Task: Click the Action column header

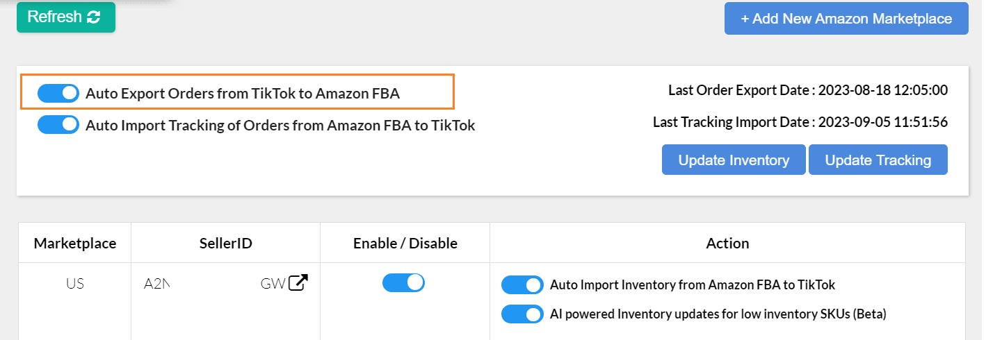Action: pos(727,243)
